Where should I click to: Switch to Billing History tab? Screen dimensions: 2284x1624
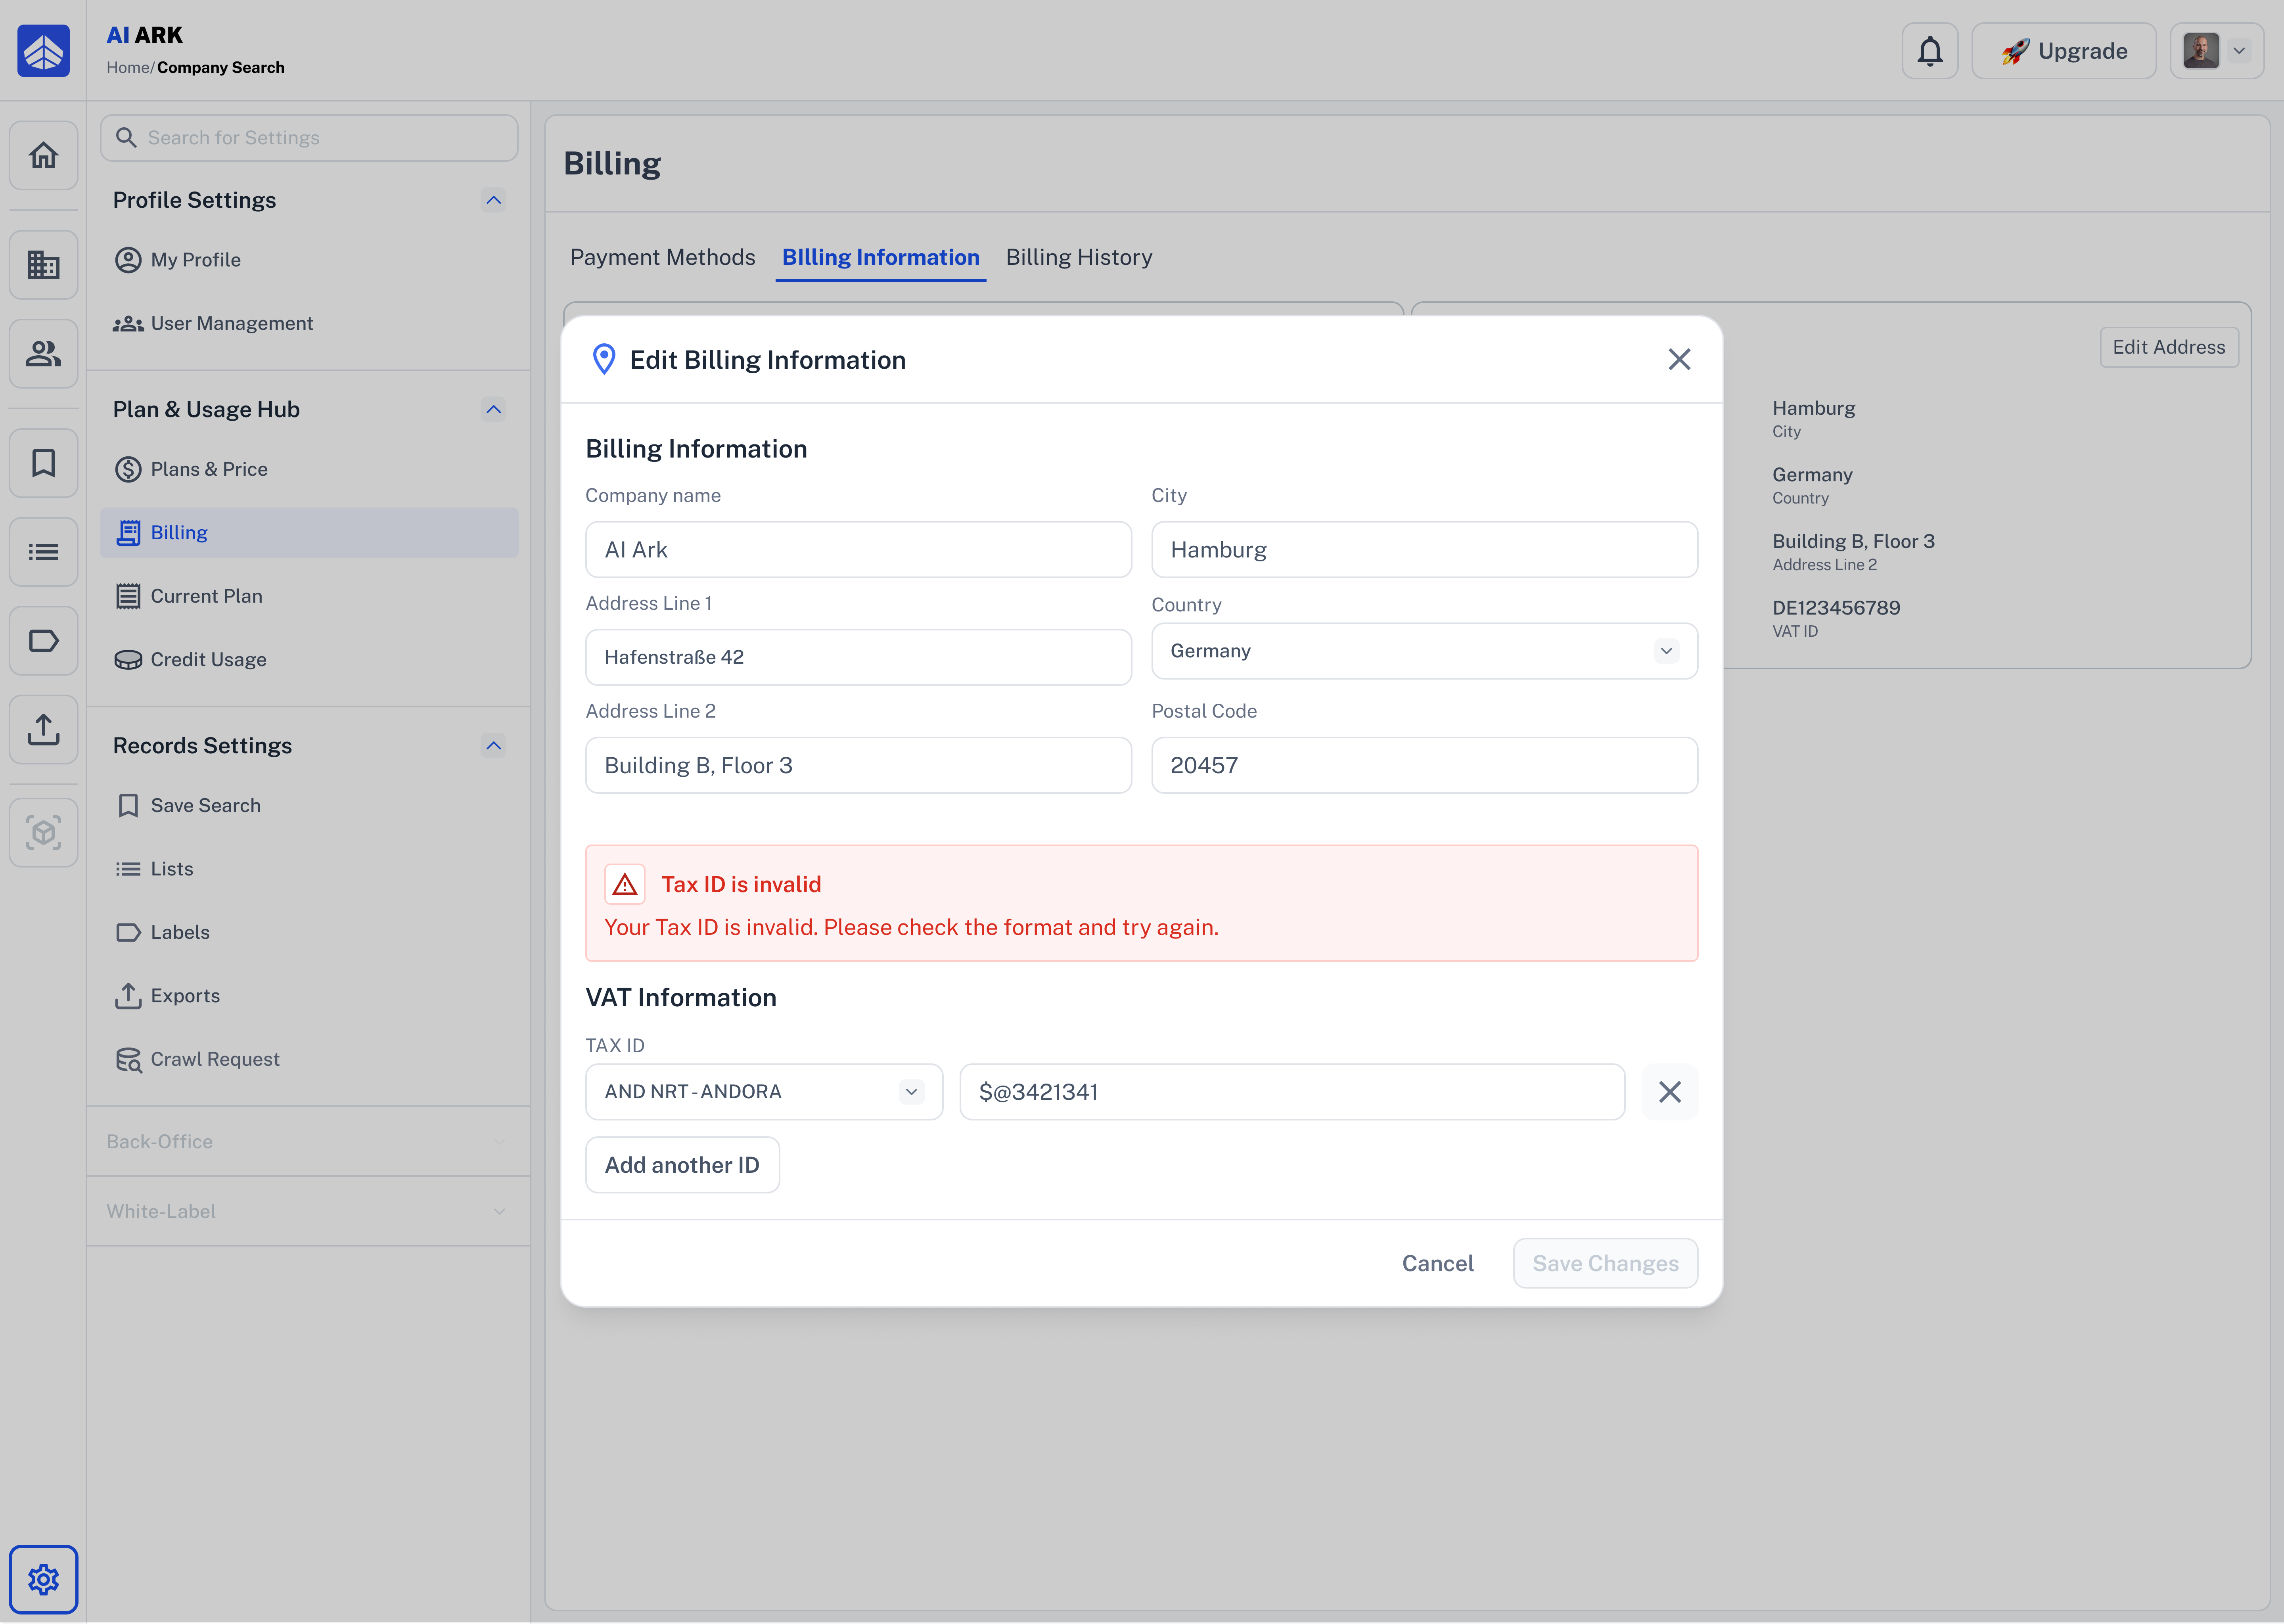coord(1079,258)
